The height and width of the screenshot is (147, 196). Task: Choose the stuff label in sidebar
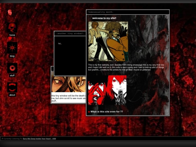tap(12, 75)
